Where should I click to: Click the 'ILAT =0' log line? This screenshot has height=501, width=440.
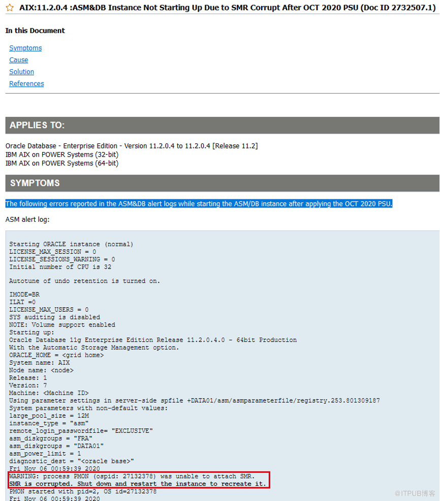22,302
